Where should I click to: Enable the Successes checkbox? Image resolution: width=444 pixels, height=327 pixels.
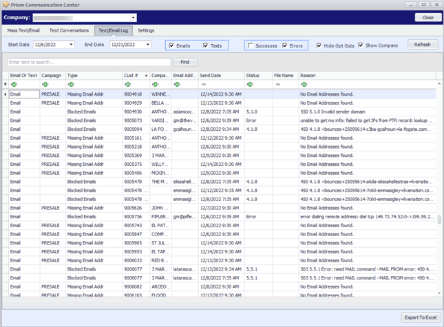tap(251, 45)
